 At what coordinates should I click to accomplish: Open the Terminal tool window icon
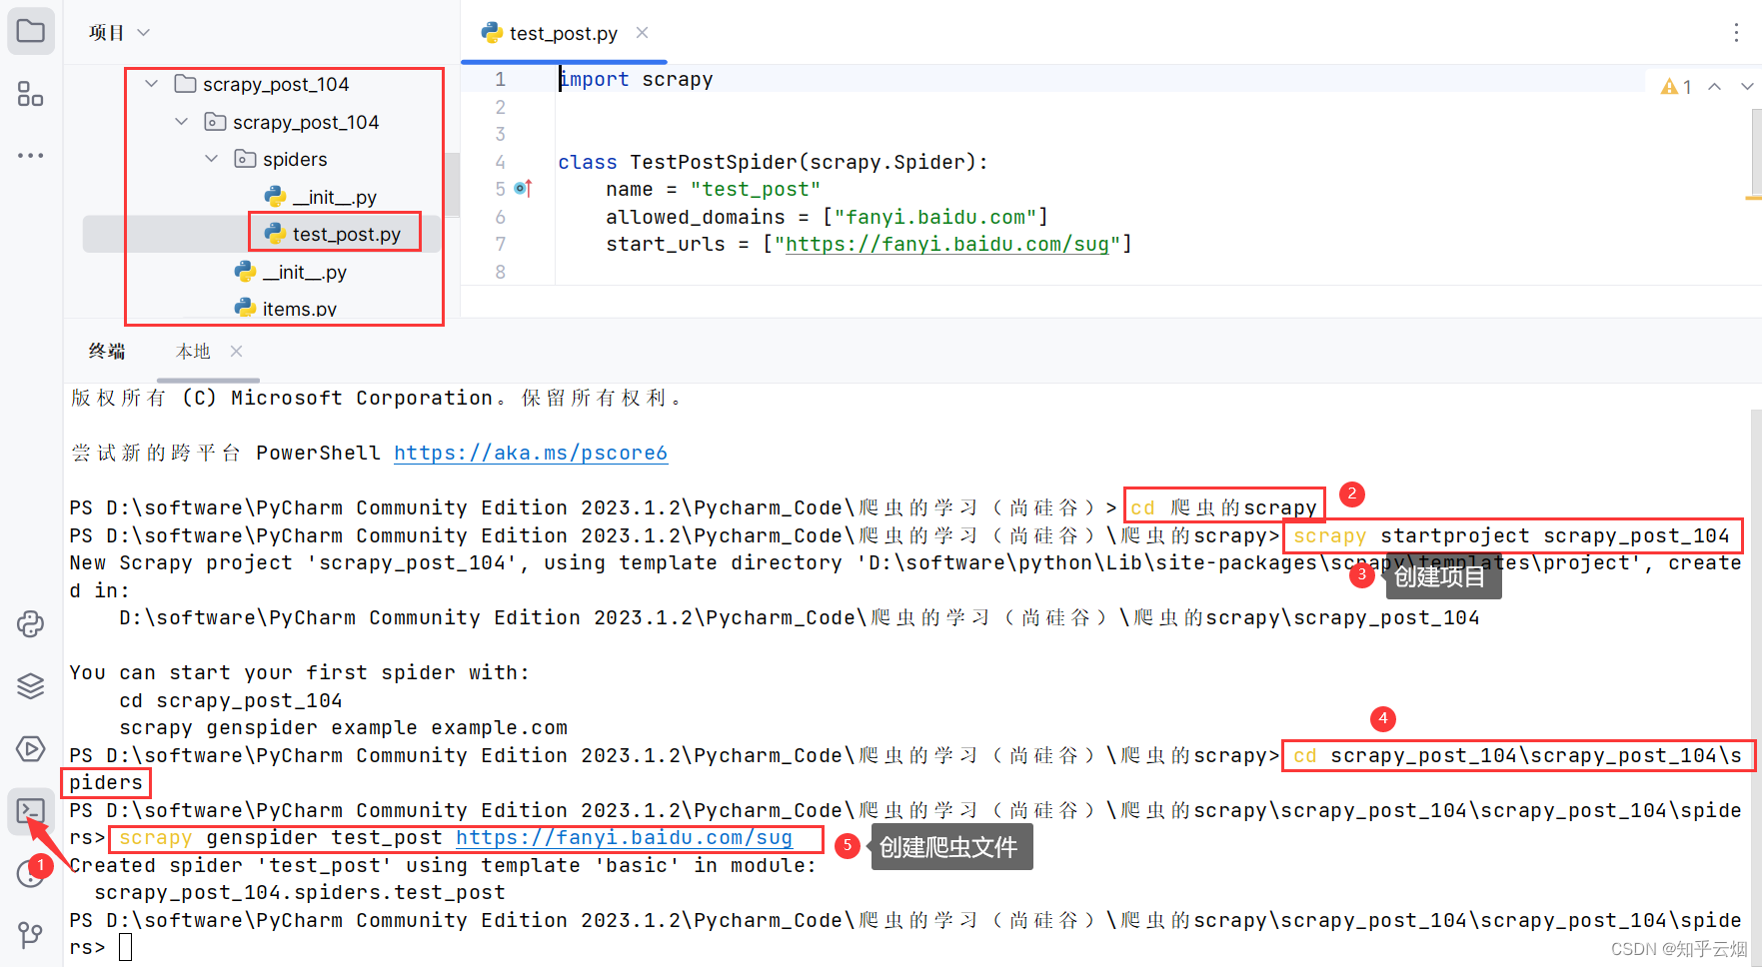click(x=31, y=811)
